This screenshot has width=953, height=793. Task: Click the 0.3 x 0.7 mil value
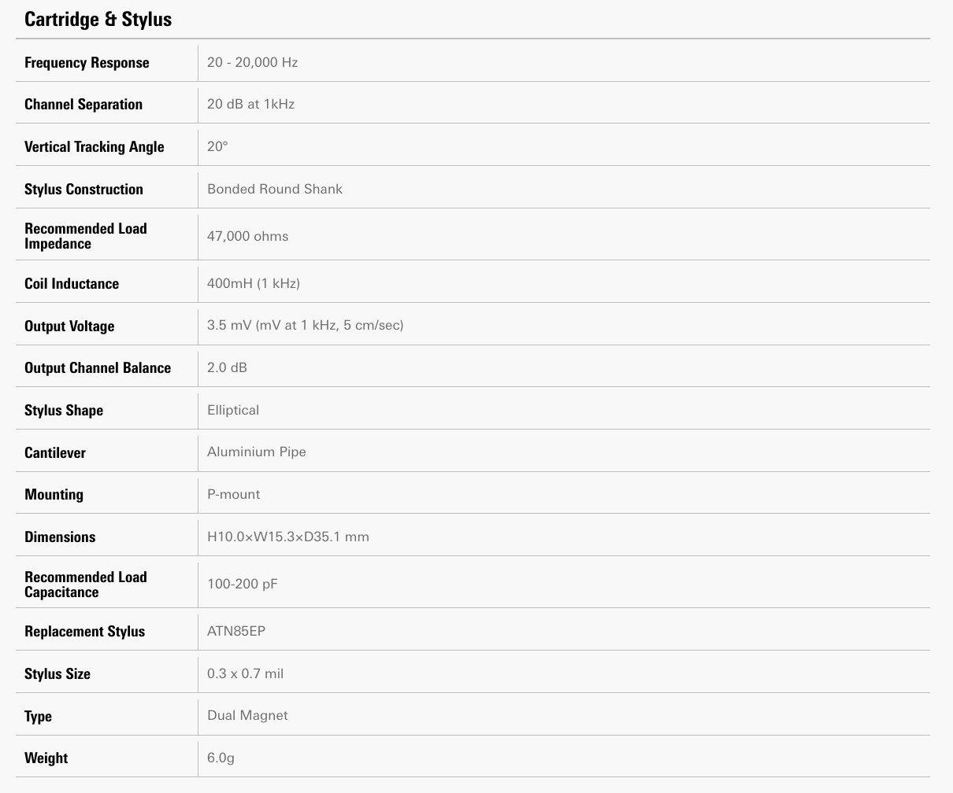click(x=245, y=673)
